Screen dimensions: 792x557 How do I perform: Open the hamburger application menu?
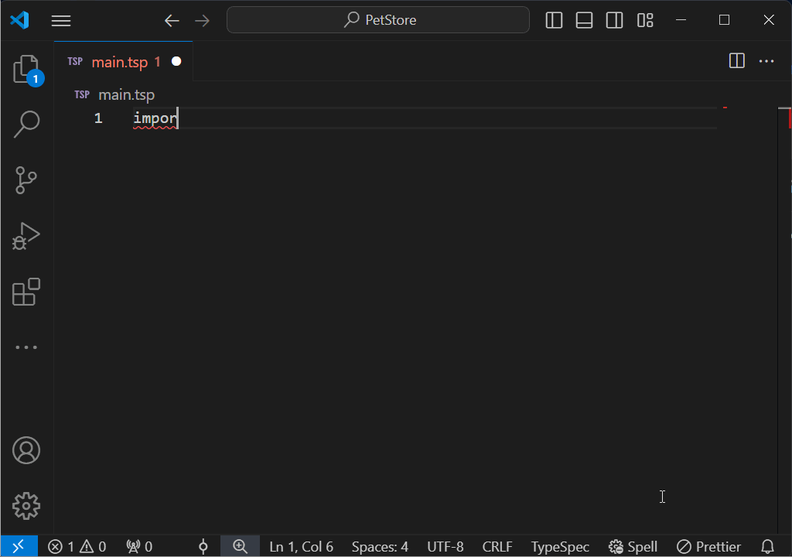click(x=61, y=20)
